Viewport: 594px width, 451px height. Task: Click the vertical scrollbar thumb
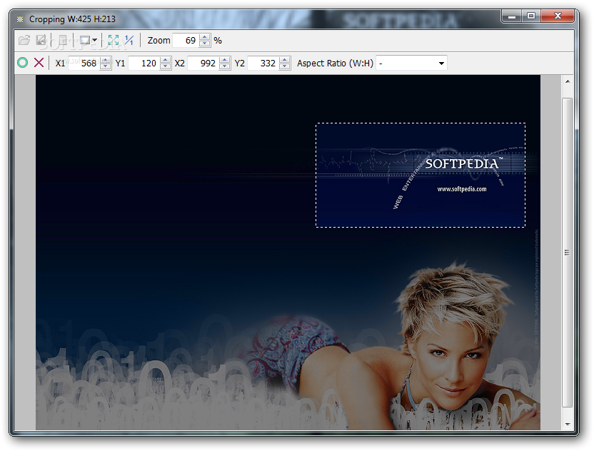[x=567, y=252]
